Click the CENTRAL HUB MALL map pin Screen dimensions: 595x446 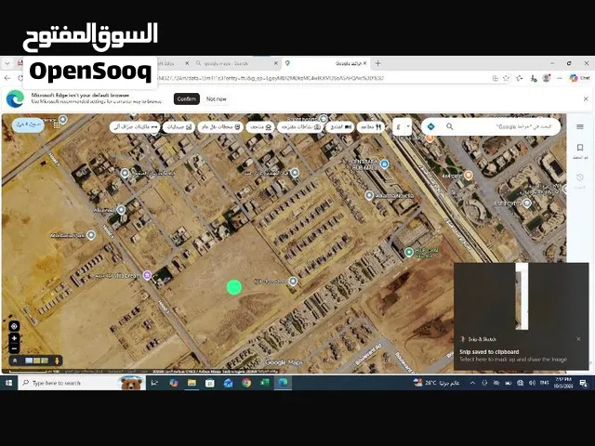tap(384, 164)
